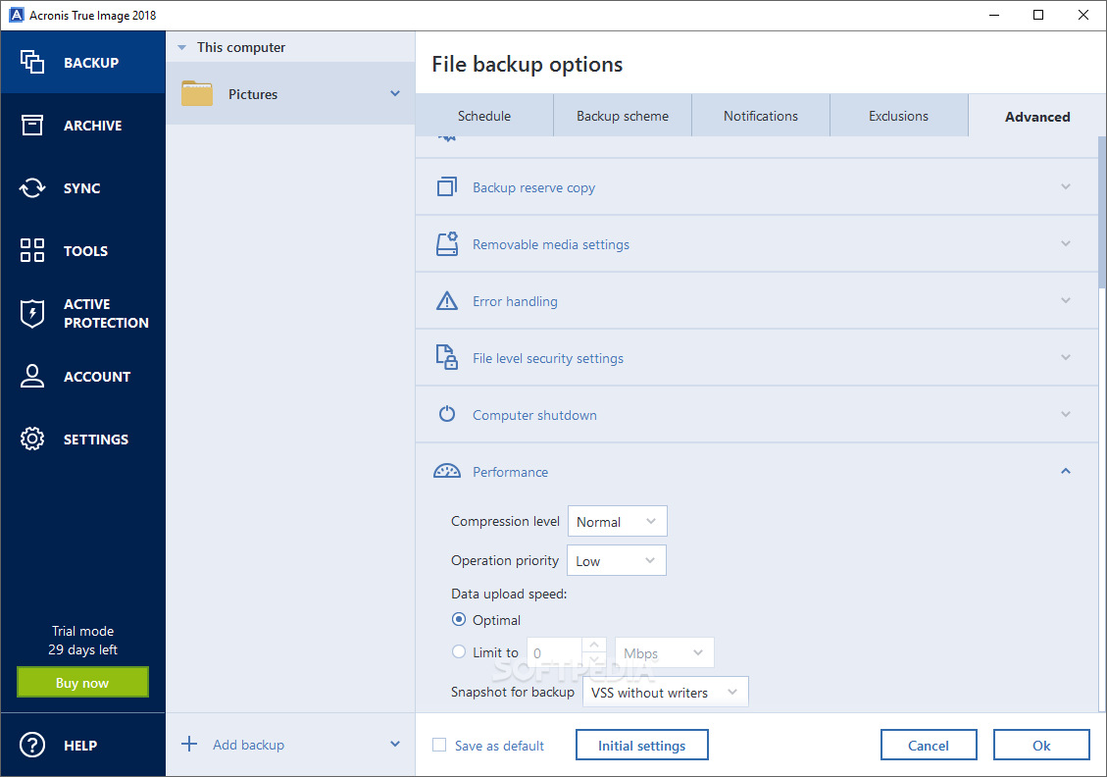Go to Sync using the arrows icon
1107x777 pixels.
pyautogui.click(x=32, y=188)
